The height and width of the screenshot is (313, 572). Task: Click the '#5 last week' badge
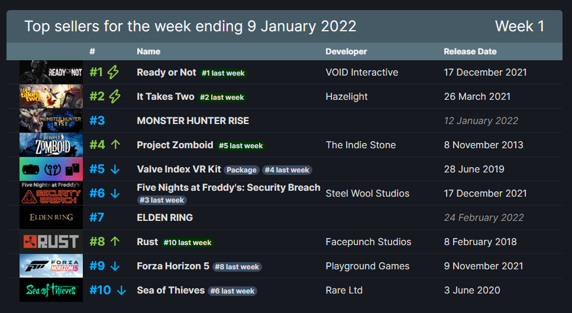click(241, 146)
